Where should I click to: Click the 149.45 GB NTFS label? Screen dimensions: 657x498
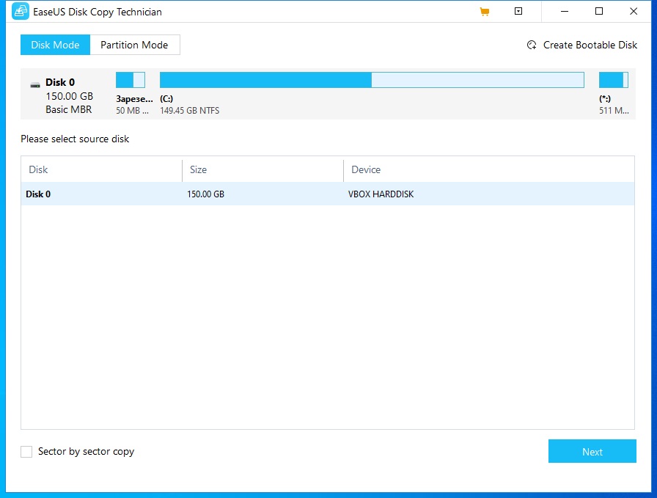tap(190, 111)
